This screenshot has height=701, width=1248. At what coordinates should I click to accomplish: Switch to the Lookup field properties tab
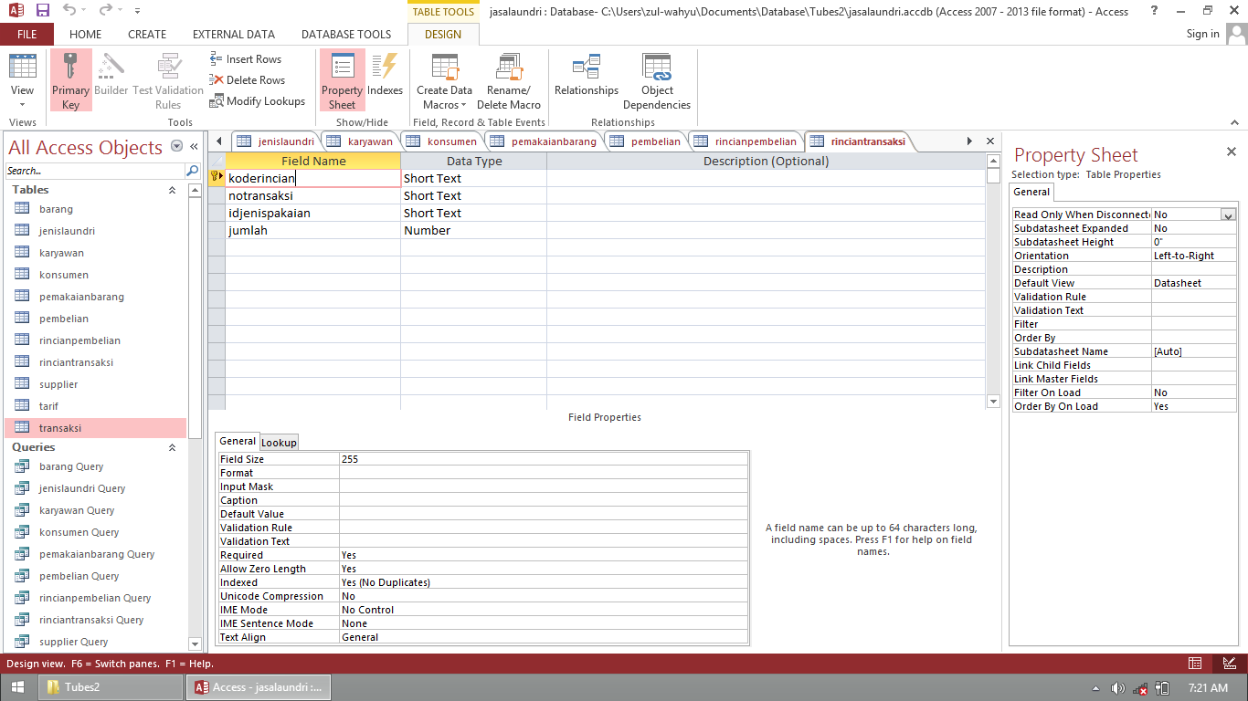pyautogui.click(x=279, y=442)
